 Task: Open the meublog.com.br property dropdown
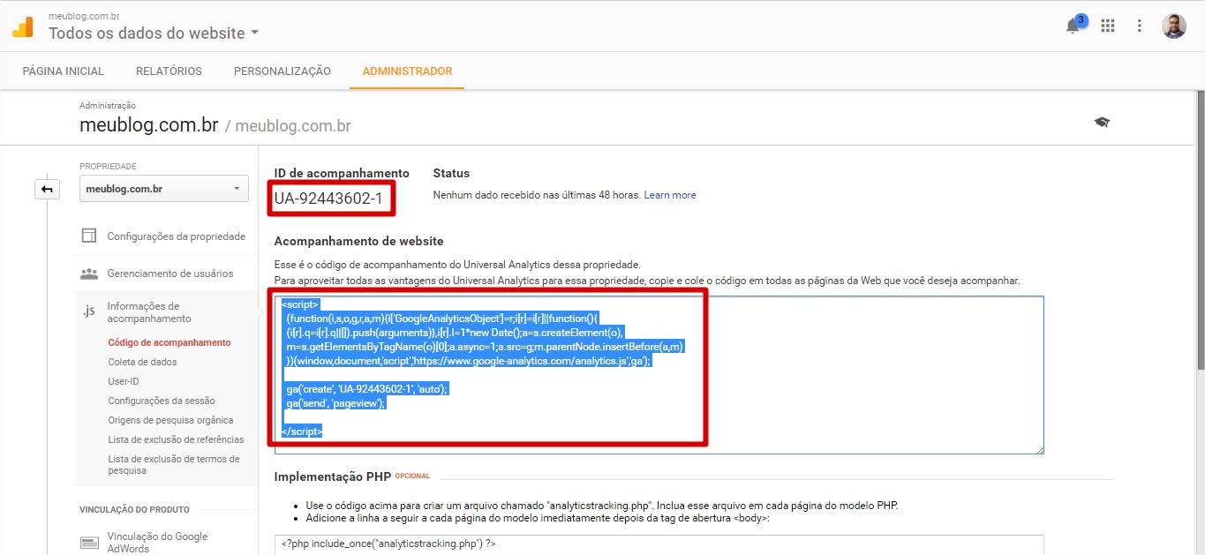coord(164,189)
